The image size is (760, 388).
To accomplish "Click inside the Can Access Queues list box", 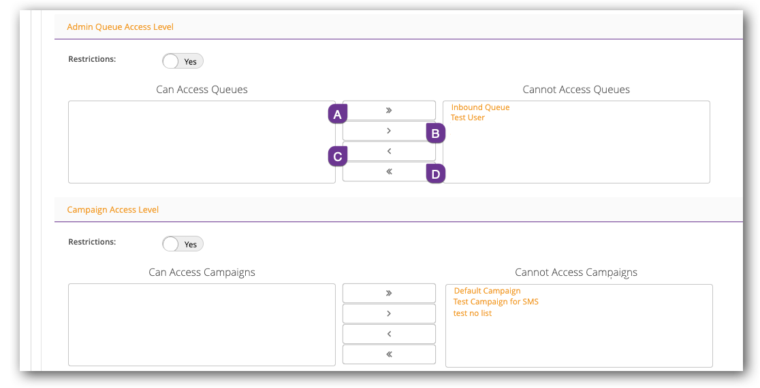I will click(x=202, y=142).
